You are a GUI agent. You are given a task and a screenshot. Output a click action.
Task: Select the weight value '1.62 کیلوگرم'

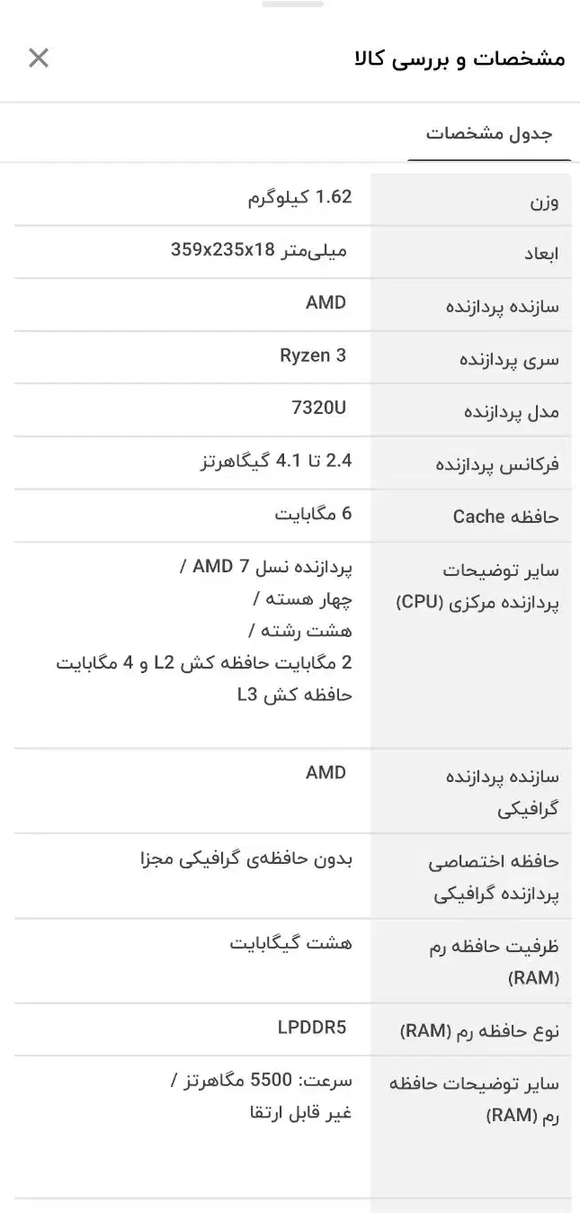pos(299,197)
